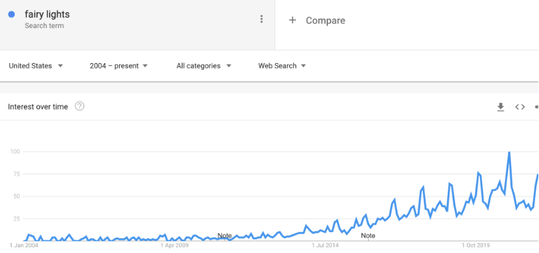The height and width of the screenshot is (253, 539).
Task: Click the first Note marker on chart
Action: (x=224, y=235)
